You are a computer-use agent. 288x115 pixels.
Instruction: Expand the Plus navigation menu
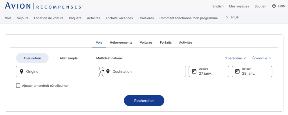232,17
